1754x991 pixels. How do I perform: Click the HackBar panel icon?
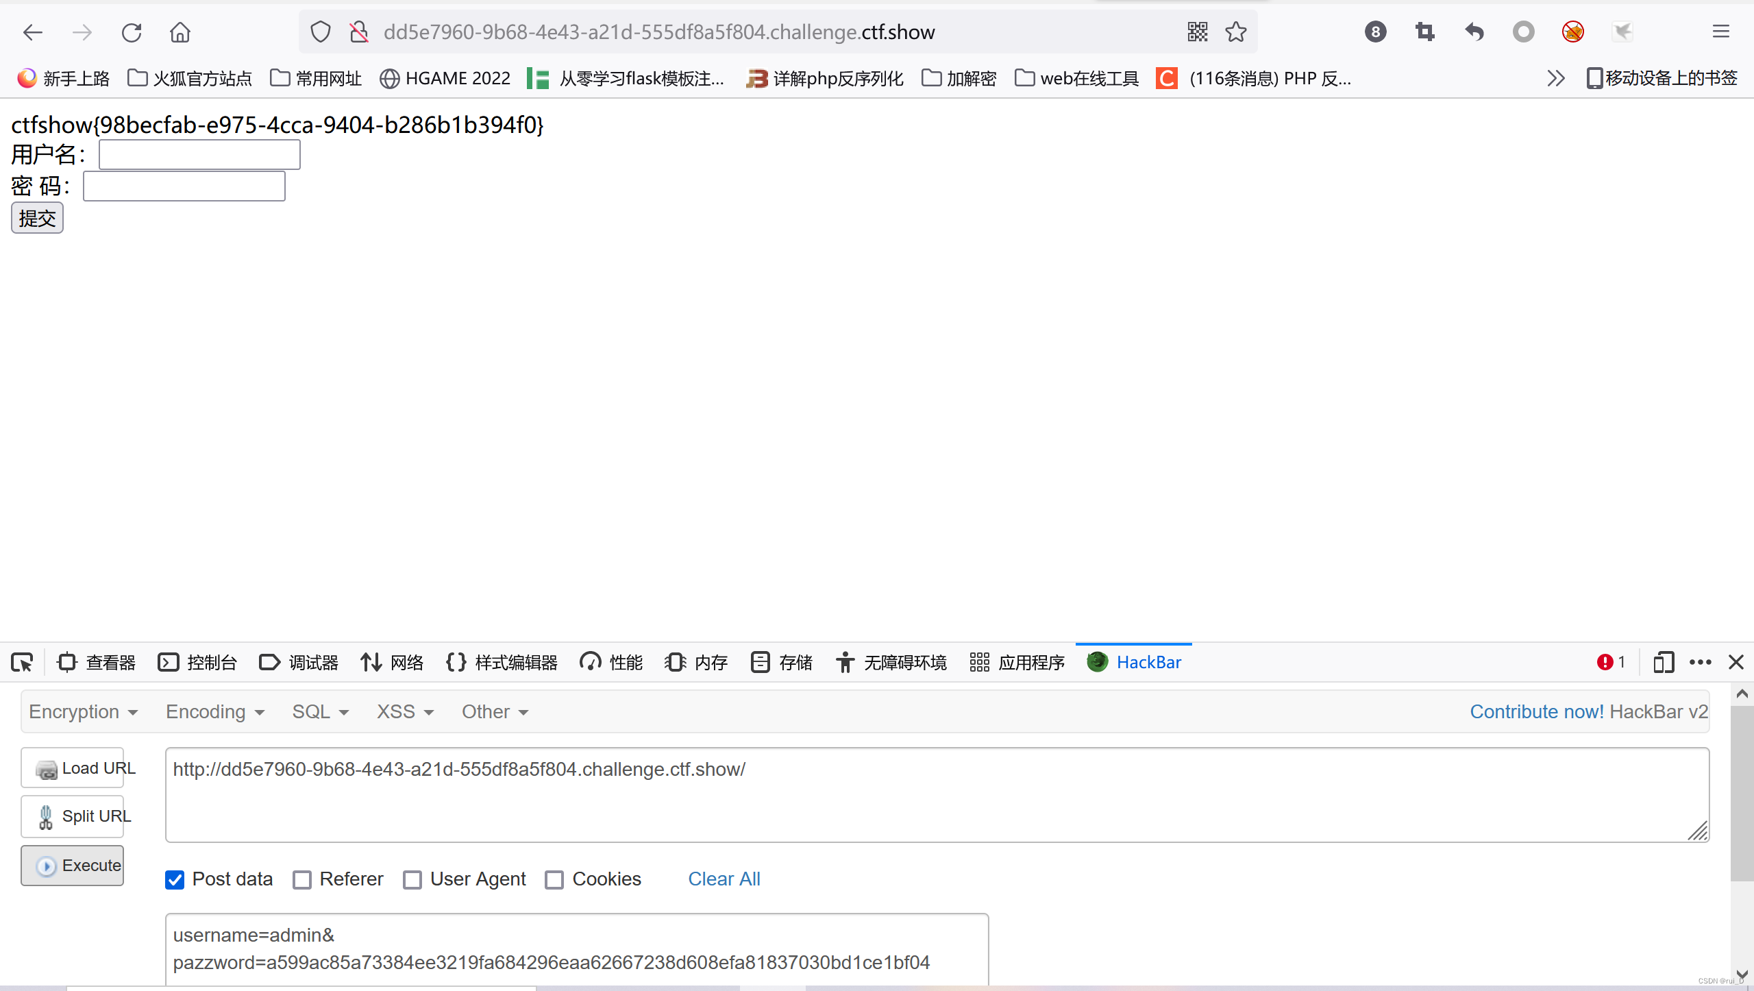point(1096,662)
